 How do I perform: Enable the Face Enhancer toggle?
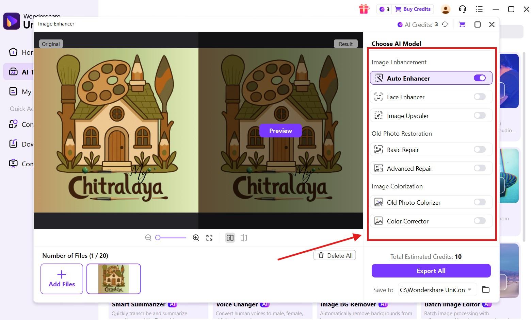[480, 97]
